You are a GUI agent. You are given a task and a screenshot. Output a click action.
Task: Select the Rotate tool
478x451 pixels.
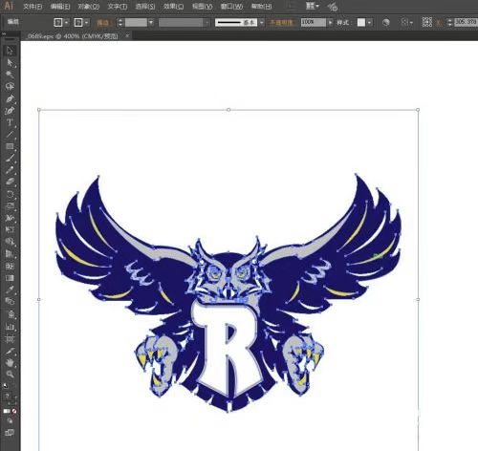click(10, 194)
